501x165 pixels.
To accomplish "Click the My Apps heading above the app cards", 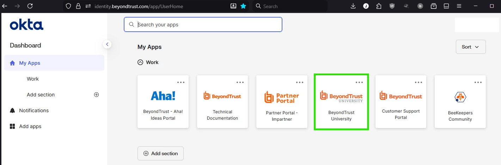I will coord(149,47).
